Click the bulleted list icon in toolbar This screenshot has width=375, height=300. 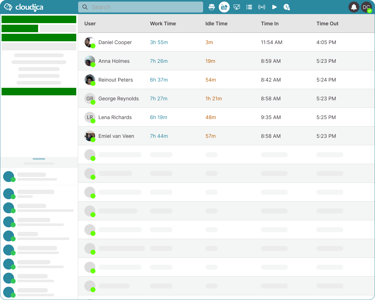click(249, 7)
